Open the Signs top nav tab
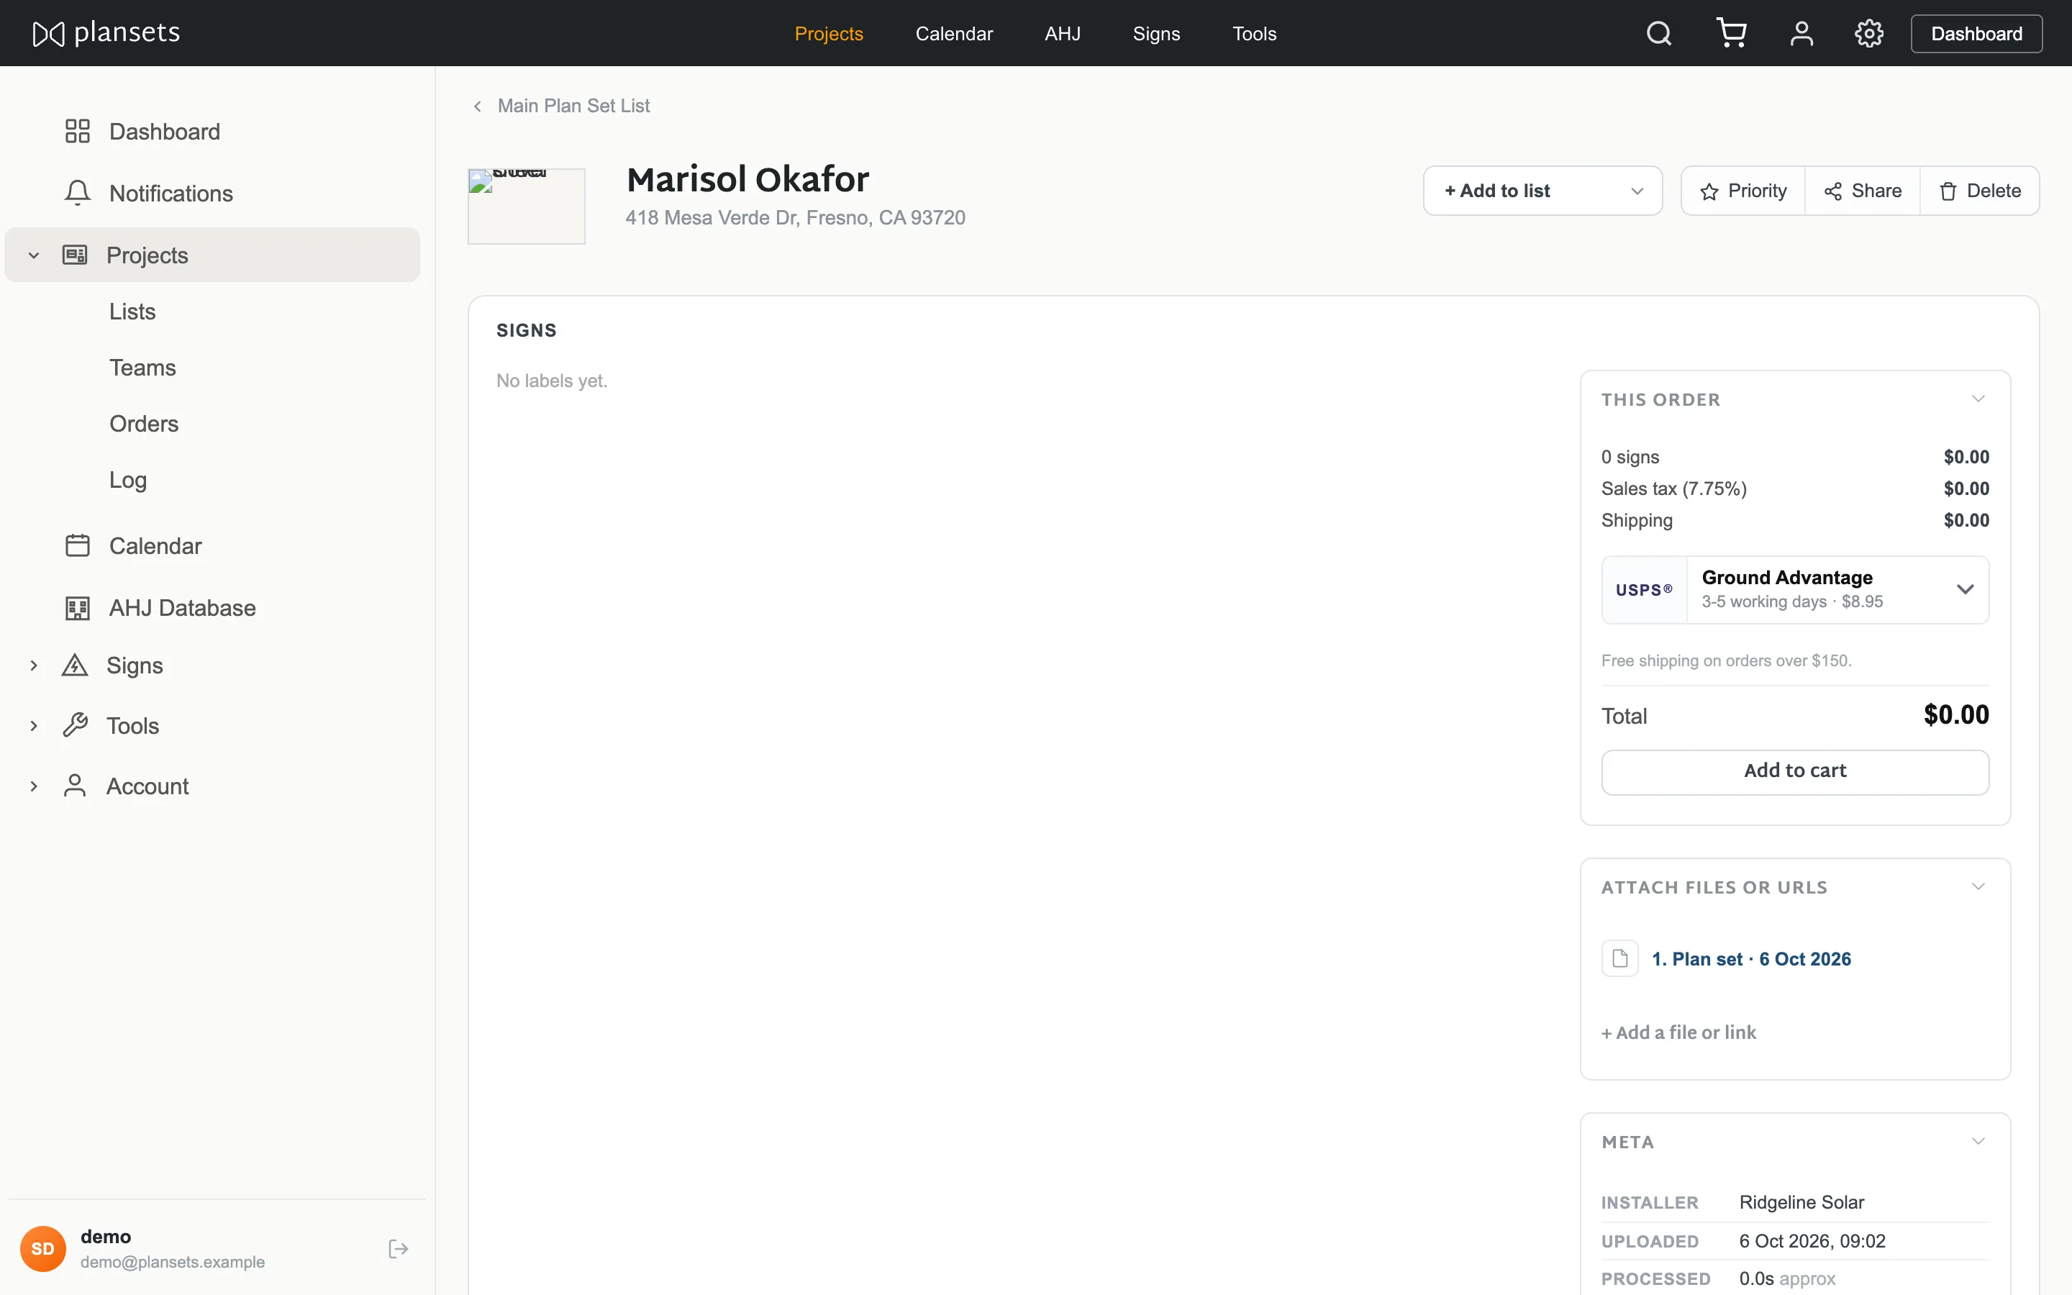 coord(1156,33)
